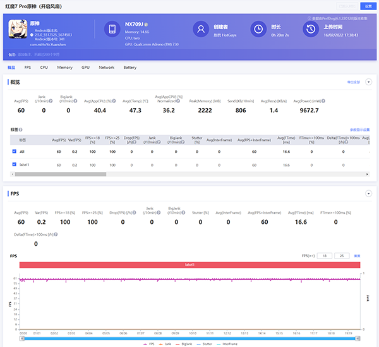Open help icon for Drop(FPS) table column
This screenshot has width=379, height=347.
tap(135, 142)
